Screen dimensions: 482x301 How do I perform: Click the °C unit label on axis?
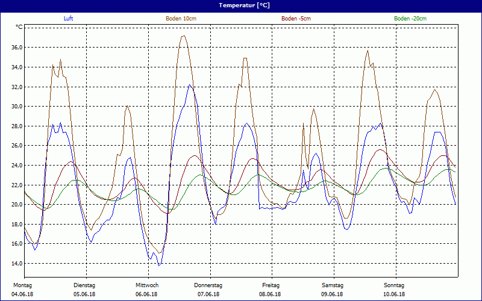pos(19,27)
